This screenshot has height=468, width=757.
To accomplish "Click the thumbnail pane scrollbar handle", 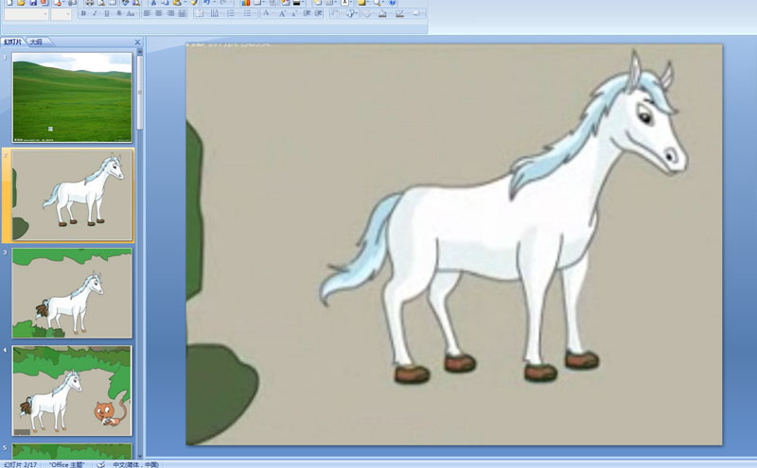I will tap(140, 93).
